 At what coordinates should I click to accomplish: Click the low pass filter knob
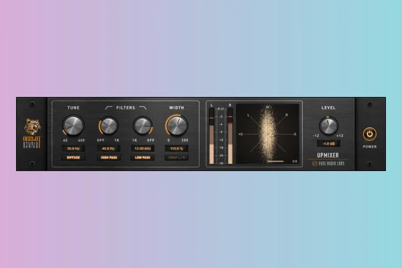(142, 126)
